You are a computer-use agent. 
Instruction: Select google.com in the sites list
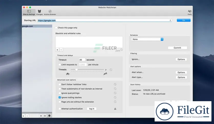click(x=37, y=26)
